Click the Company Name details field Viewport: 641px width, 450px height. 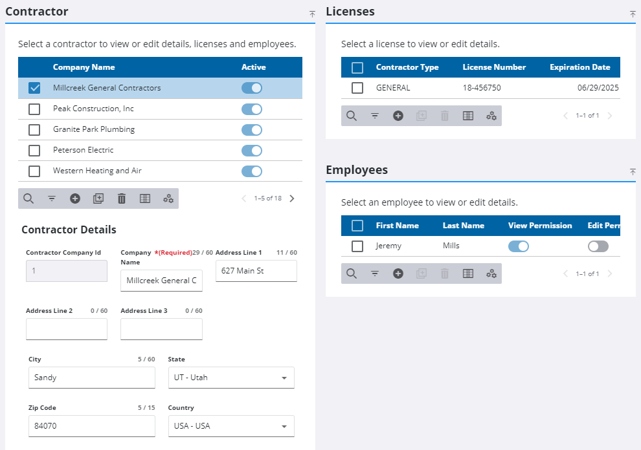point(161,281)
